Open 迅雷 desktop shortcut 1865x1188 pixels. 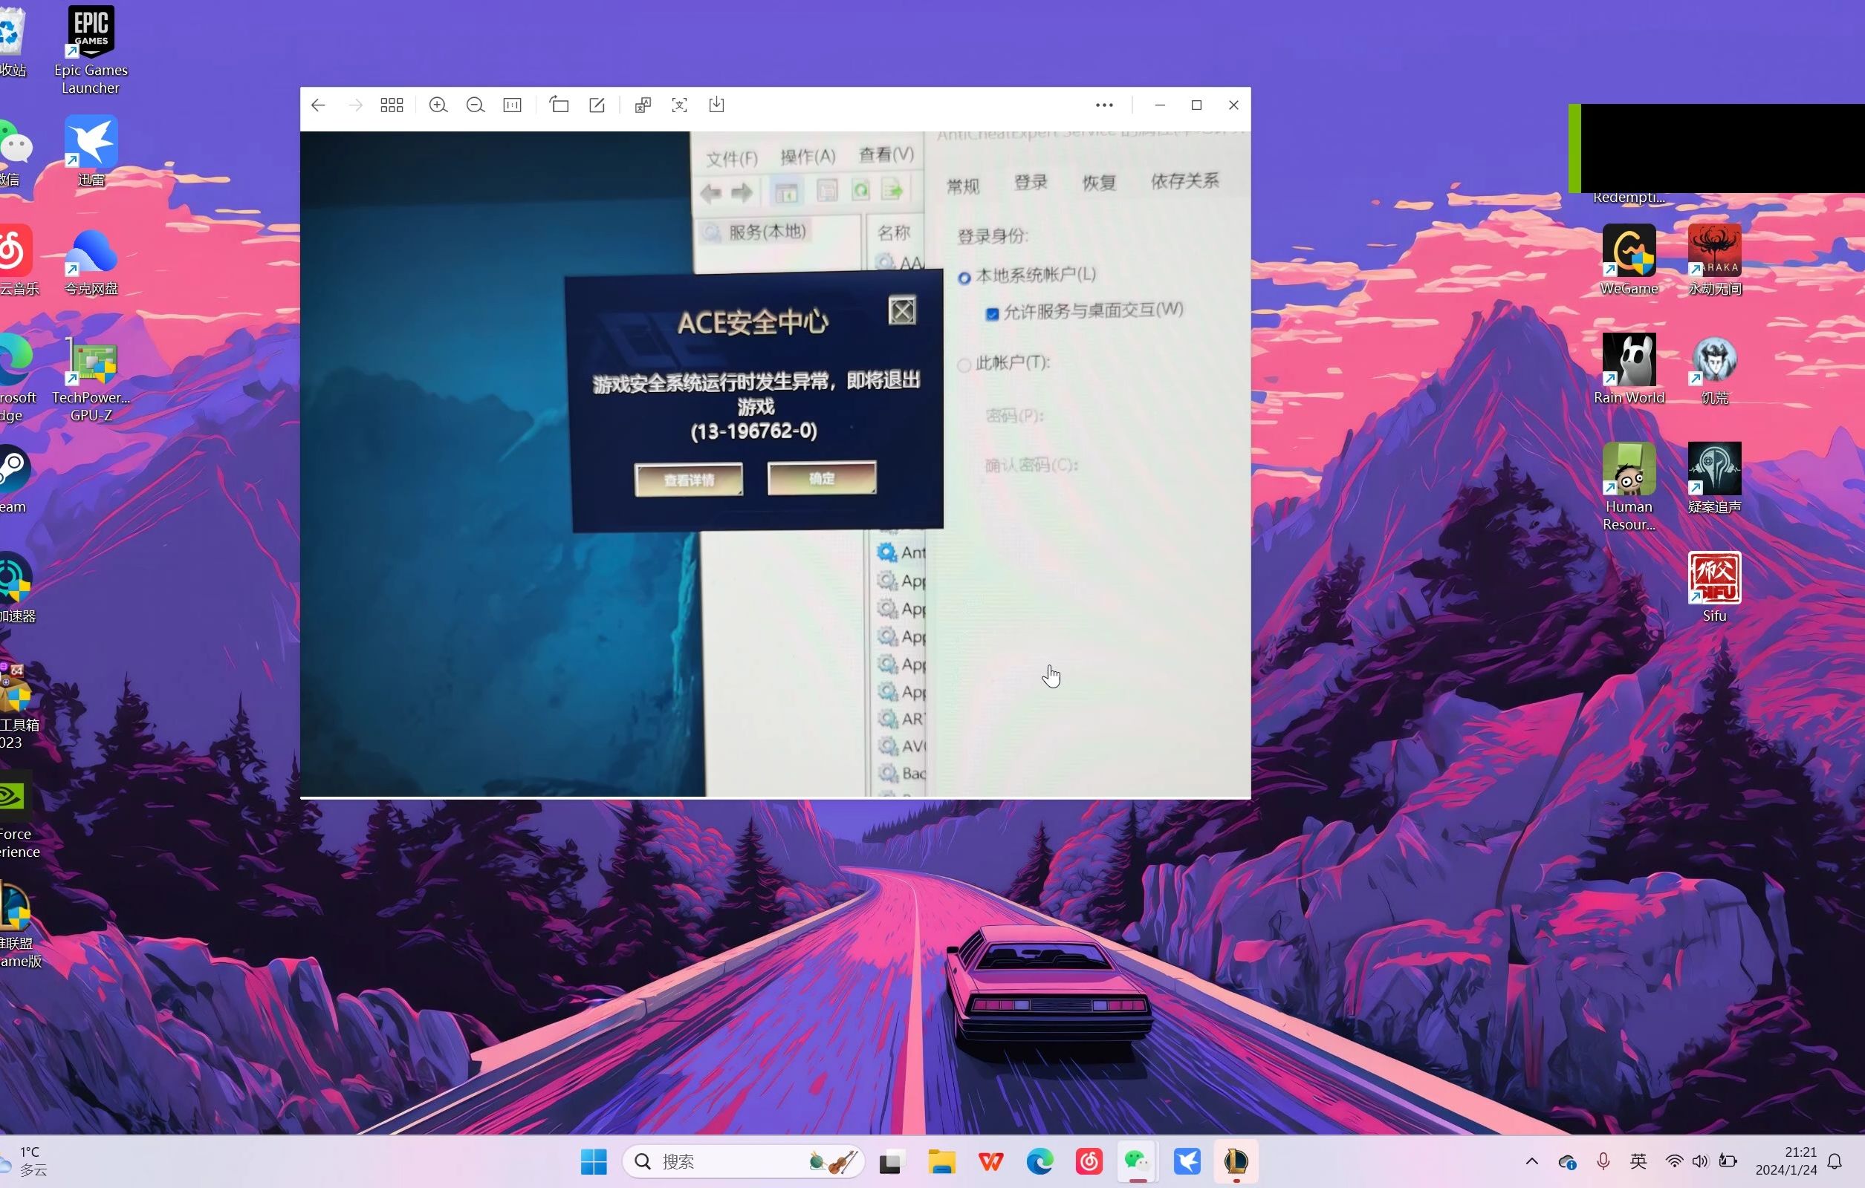coord(91,151)
